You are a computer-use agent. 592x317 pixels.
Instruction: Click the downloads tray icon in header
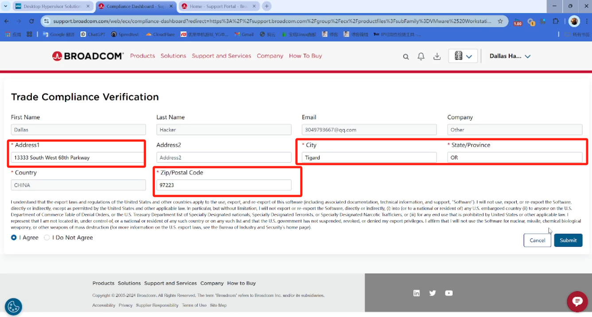coord(437,56)
